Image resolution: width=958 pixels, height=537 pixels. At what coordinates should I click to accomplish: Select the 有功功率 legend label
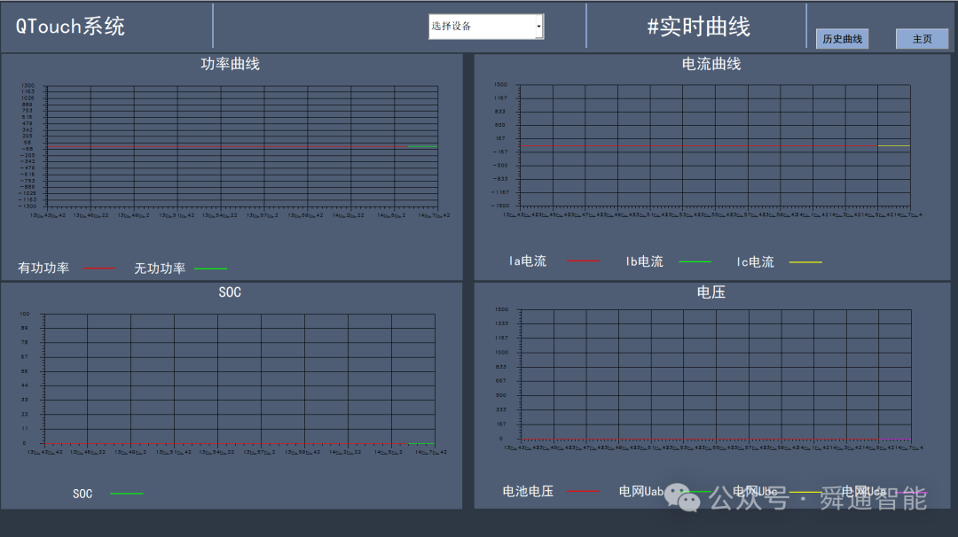pos(43,268)
